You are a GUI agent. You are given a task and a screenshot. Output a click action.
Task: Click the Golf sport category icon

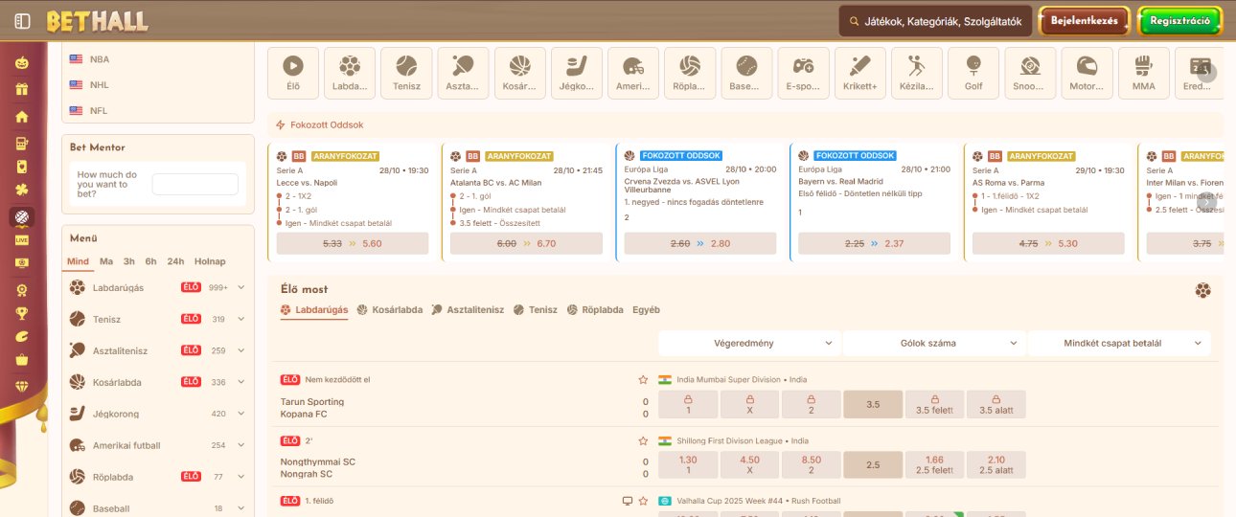(x=973, y=73)
